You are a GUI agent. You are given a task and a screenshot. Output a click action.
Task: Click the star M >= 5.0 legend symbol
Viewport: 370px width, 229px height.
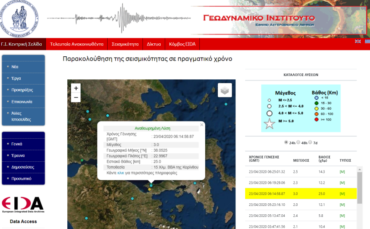[x=269, y=124]
